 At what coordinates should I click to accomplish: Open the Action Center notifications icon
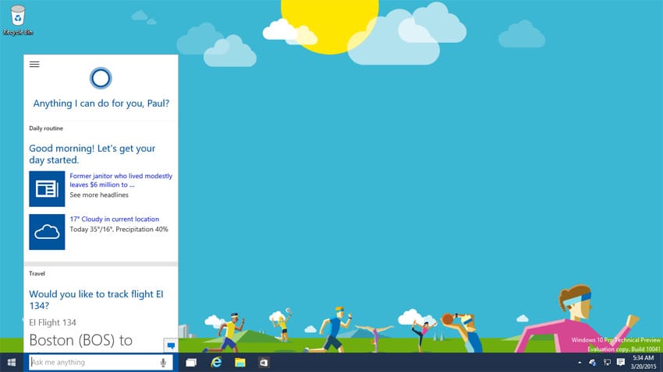(621, 363)
